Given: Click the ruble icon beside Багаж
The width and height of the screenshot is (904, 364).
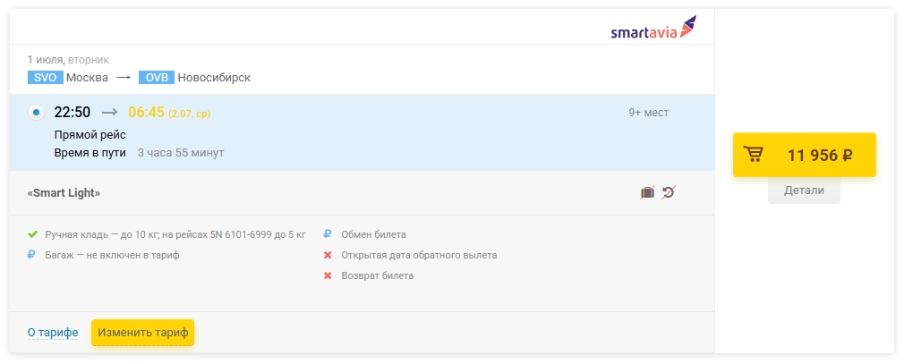Looking at the screenshot, I should pos(33,255).
